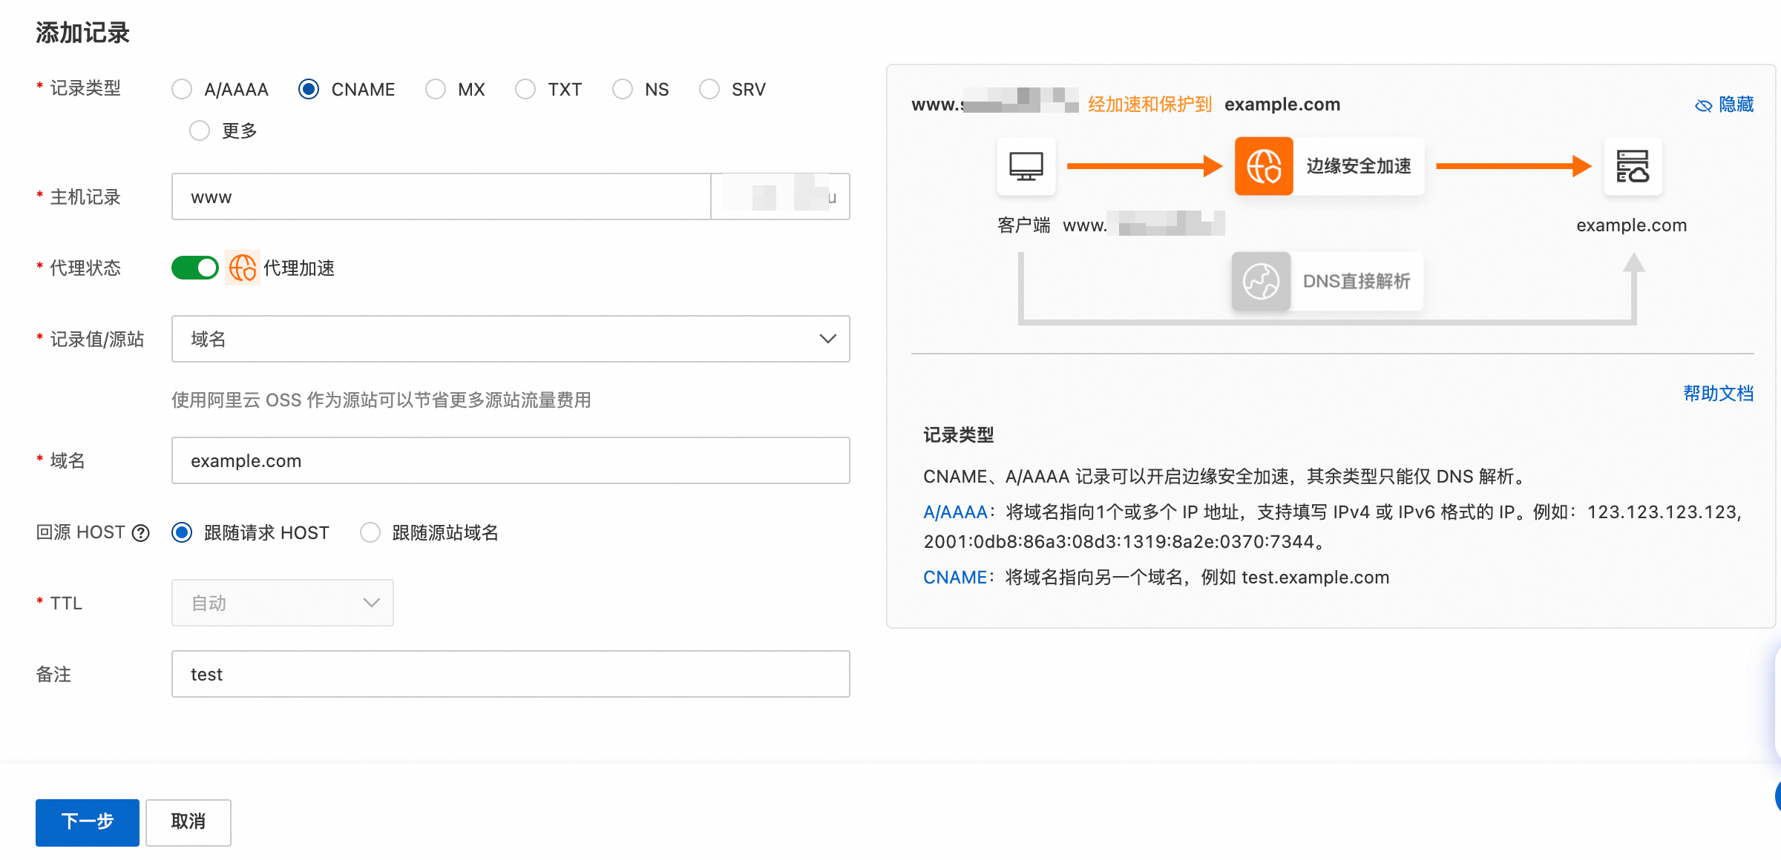Click the hide eye icon
This screenshot has width=1781, height=860.
click(x=1703, y=105)
